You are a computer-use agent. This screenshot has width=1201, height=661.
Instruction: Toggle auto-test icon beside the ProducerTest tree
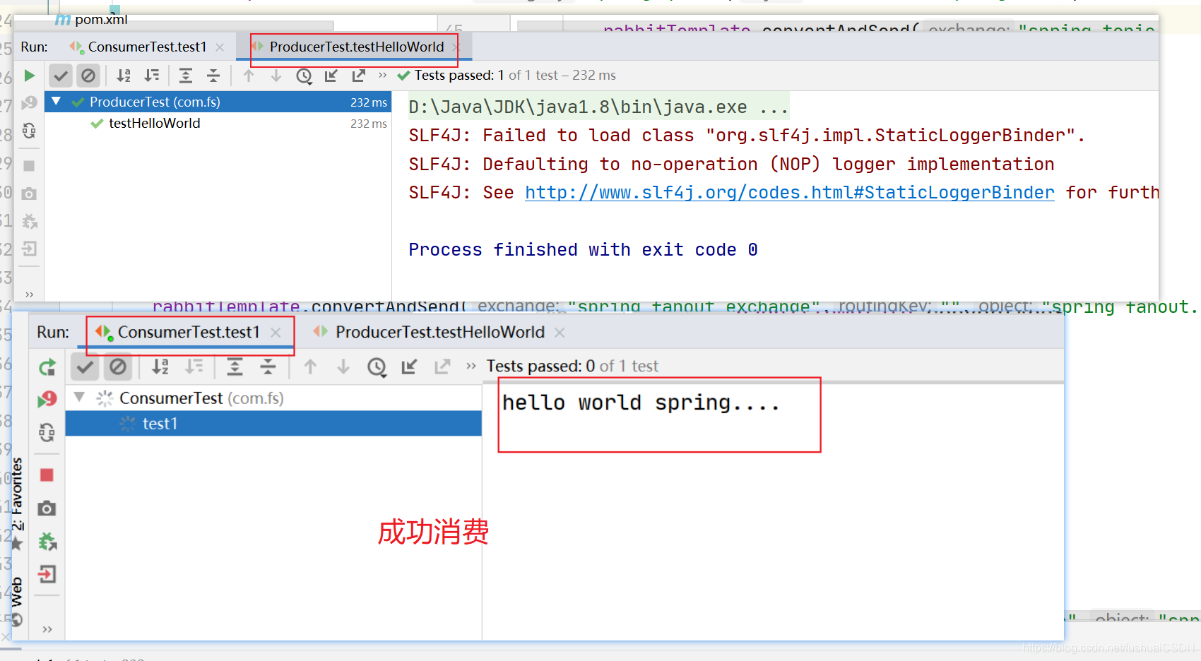point(29,131)
